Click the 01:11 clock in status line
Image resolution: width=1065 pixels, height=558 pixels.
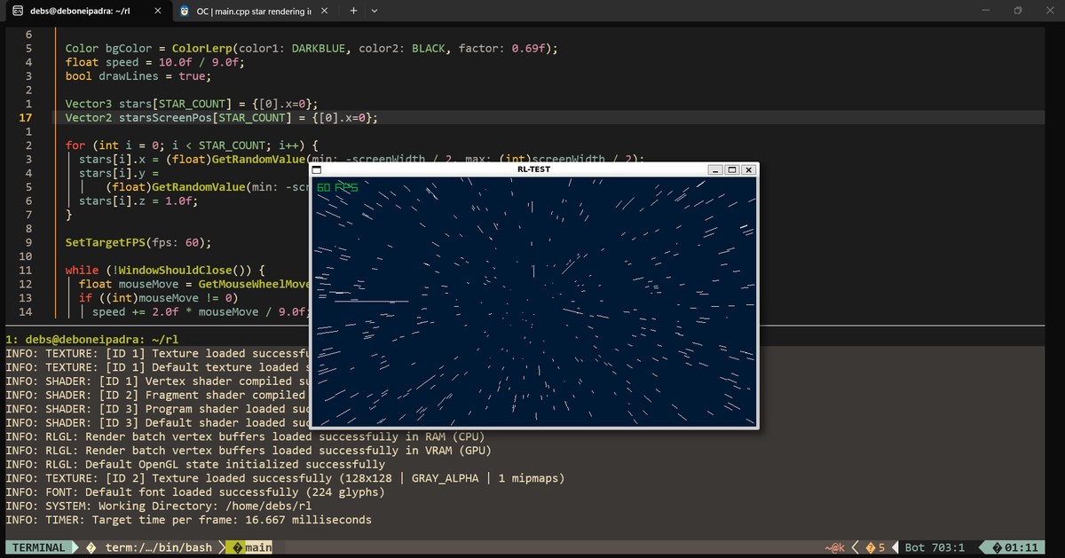tap(1014, 547)
